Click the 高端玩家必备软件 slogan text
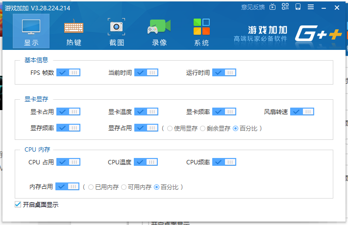The width and height of the screenshot is (348, 225). click(260, 39)
